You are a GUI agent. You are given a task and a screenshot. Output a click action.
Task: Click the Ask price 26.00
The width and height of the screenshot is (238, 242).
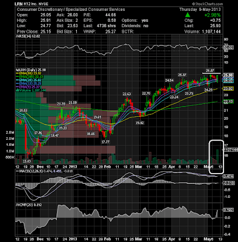(x=73, y=15)
